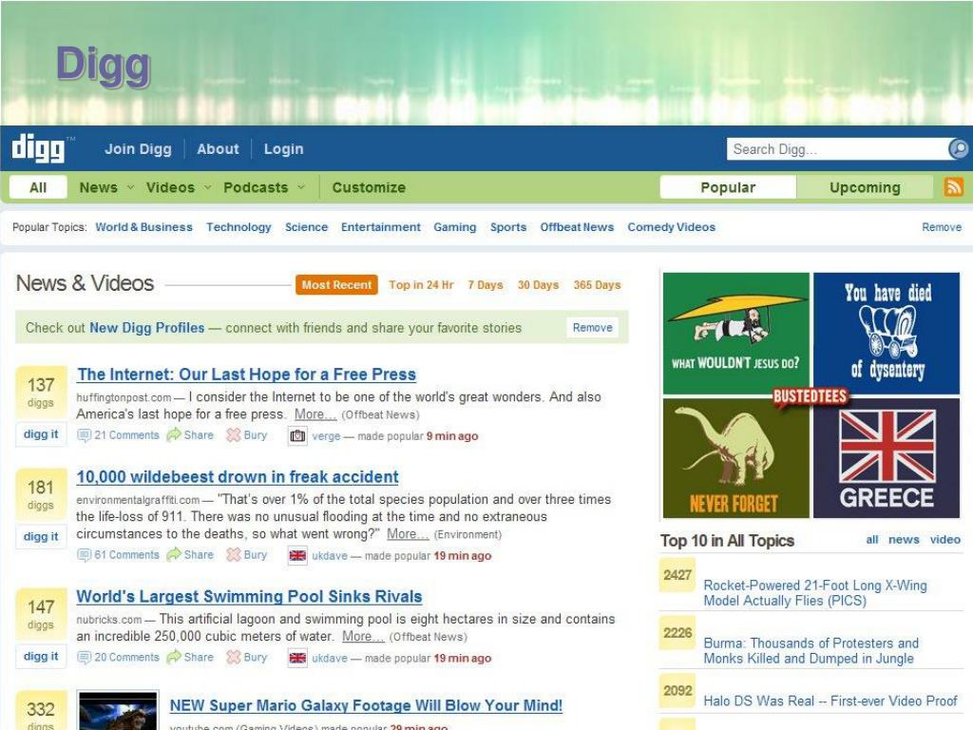Filter Top 10 by all
The width and height of the screenshot is (973, 730).
click(x=872, y=540)
